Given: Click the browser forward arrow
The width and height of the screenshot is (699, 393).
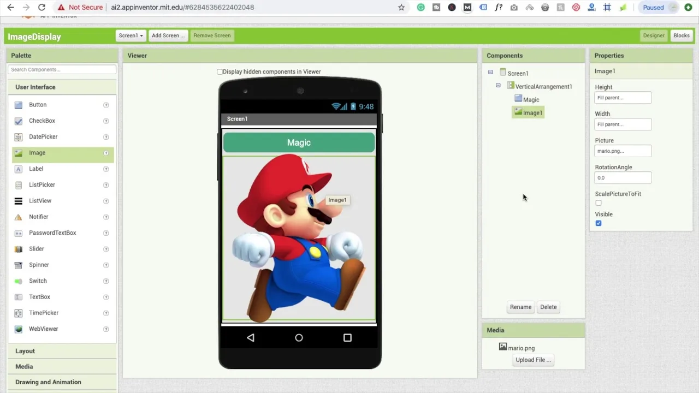Looking at the screenshot, I should pyautogui.click(x=26, y=8).
